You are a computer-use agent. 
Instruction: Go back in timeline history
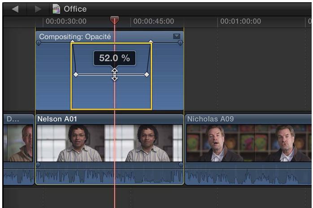pyautogui.click(x=15, y=9)
